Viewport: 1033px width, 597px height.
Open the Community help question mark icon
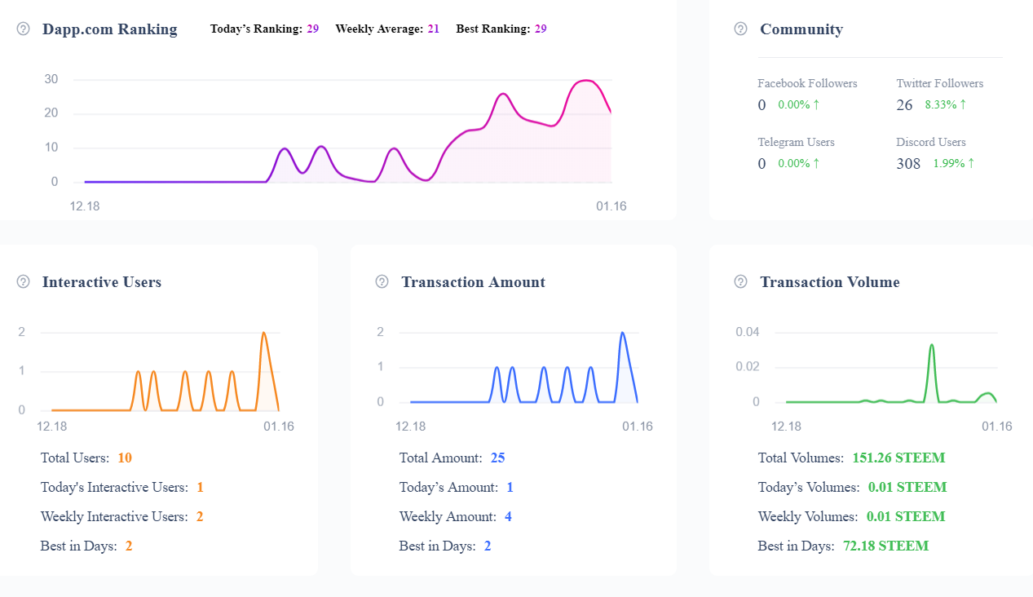[x=740, y=29]
